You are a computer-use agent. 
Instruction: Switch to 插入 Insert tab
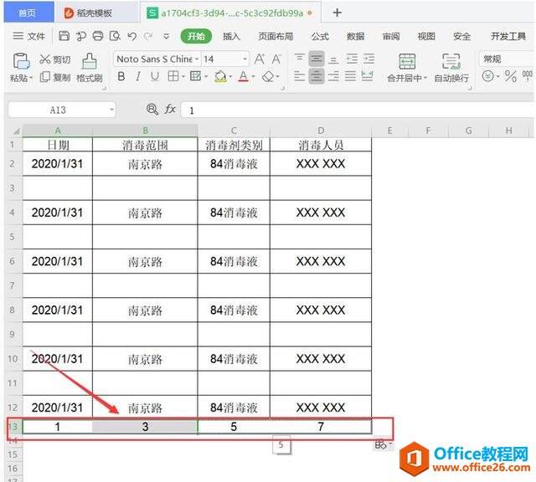(231, 36)
